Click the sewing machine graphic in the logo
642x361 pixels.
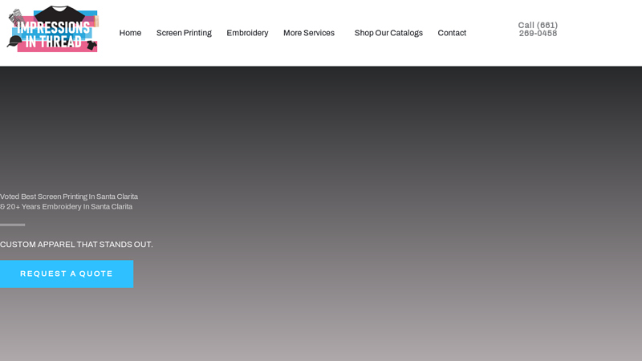click(x=15, y=15)
